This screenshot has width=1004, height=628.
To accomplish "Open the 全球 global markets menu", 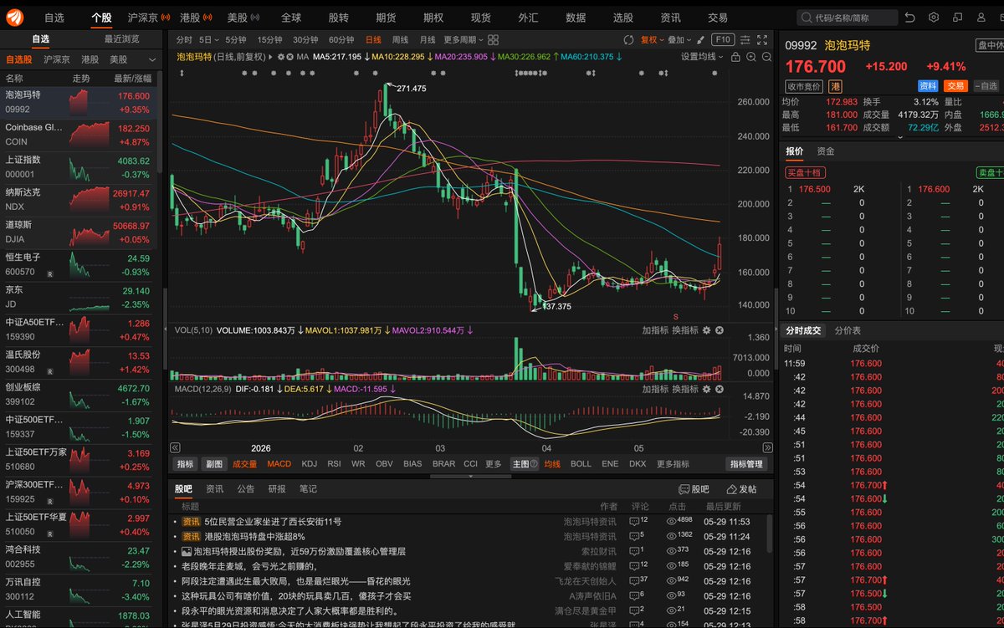I will click(291, 17).
